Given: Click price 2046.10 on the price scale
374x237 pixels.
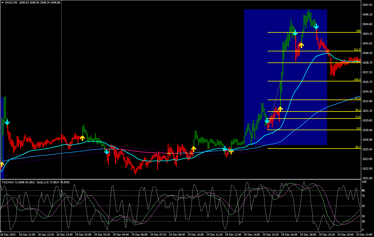Looking at the screenshot, I should pos(367,14).
